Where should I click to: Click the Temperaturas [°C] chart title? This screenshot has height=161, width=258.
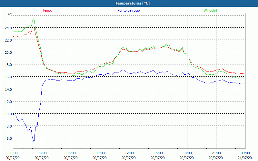[x=132, y=3]
